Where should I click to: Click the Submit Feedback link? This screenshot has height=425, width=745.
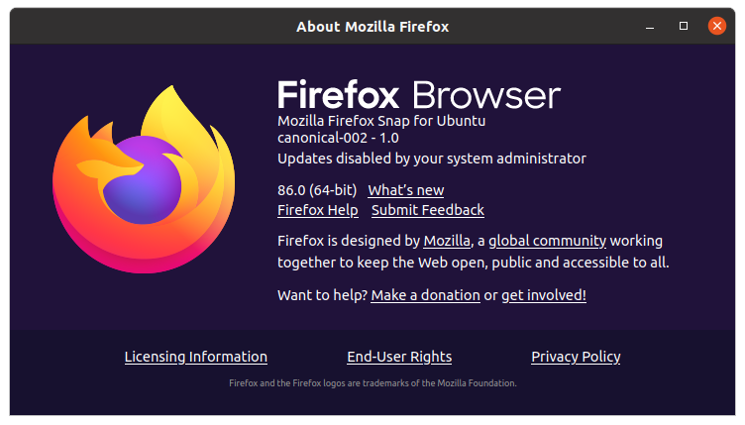pos(427,210)
